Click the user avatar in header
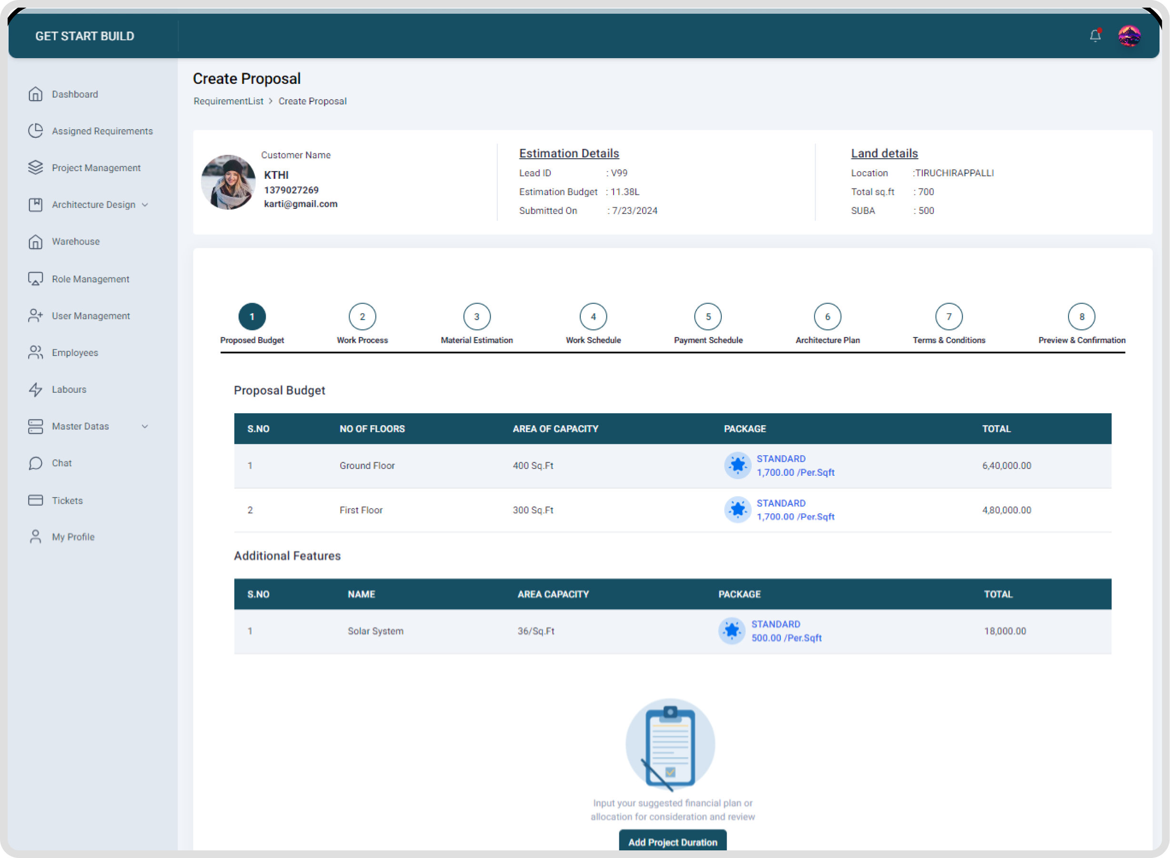This screenshot has width=1170, height=858. (1129, 36)
